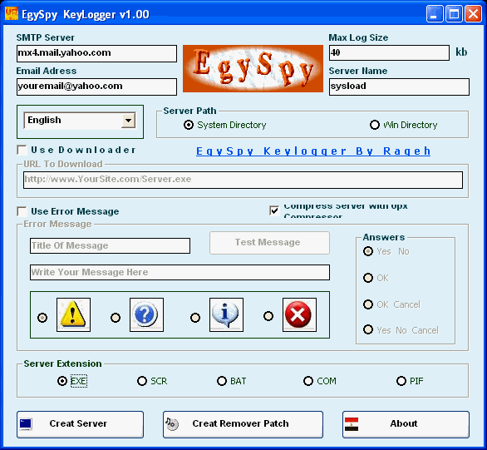Viewport: 487px width, 450px height.
Task: Enable the Use Error Message checkbox
Action: pos(22,211)
